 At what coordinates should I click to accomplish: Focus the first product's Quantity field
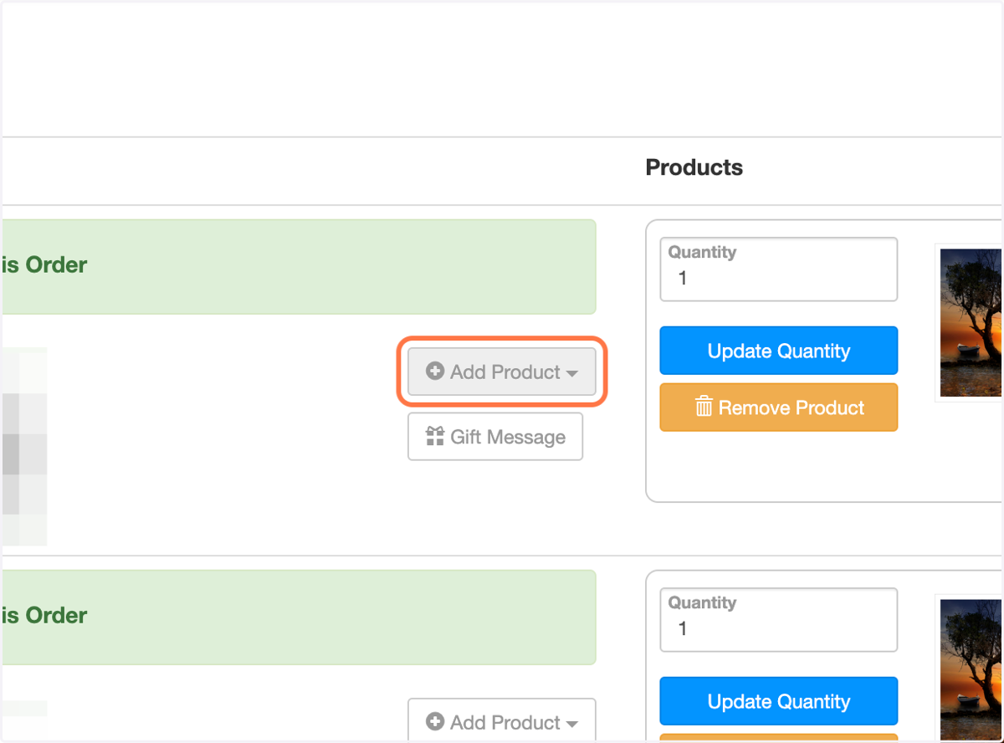[779, 269]
